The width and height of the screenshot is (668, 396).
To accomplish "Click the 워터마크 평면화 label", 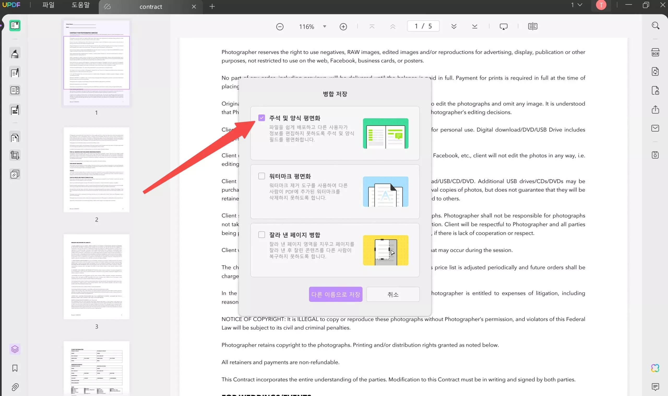I will (290, 176).
